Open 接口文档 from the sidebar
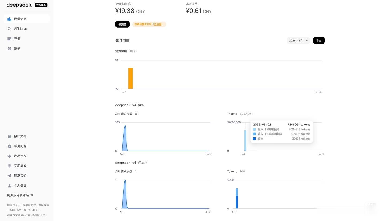Viewport: 385px width, 221px height. click(27, 136)
